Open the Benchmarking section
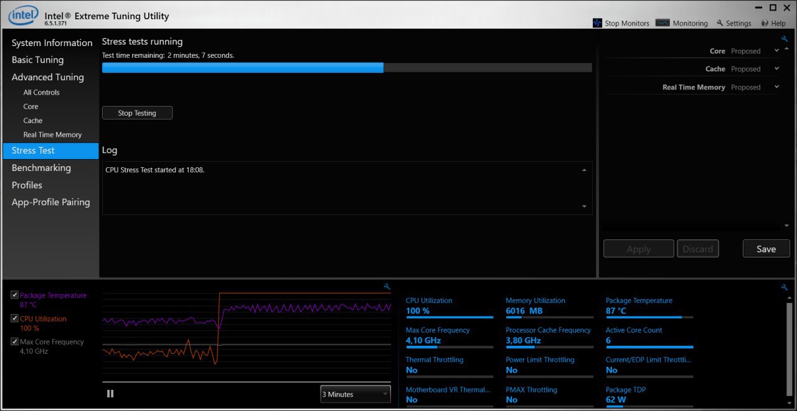This screenshot has width=797, height=411. pyautogui.click(x=41, y=168)
